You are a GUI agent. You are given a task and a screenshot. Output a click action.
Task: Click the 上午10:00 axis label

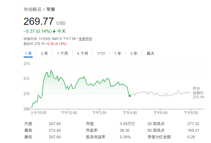38,113
